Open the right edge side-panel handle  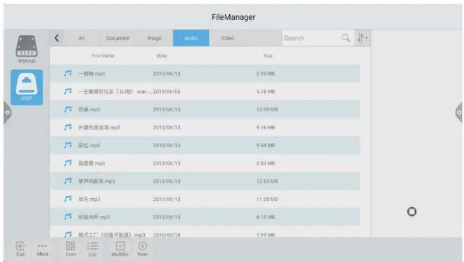(459, 112)
